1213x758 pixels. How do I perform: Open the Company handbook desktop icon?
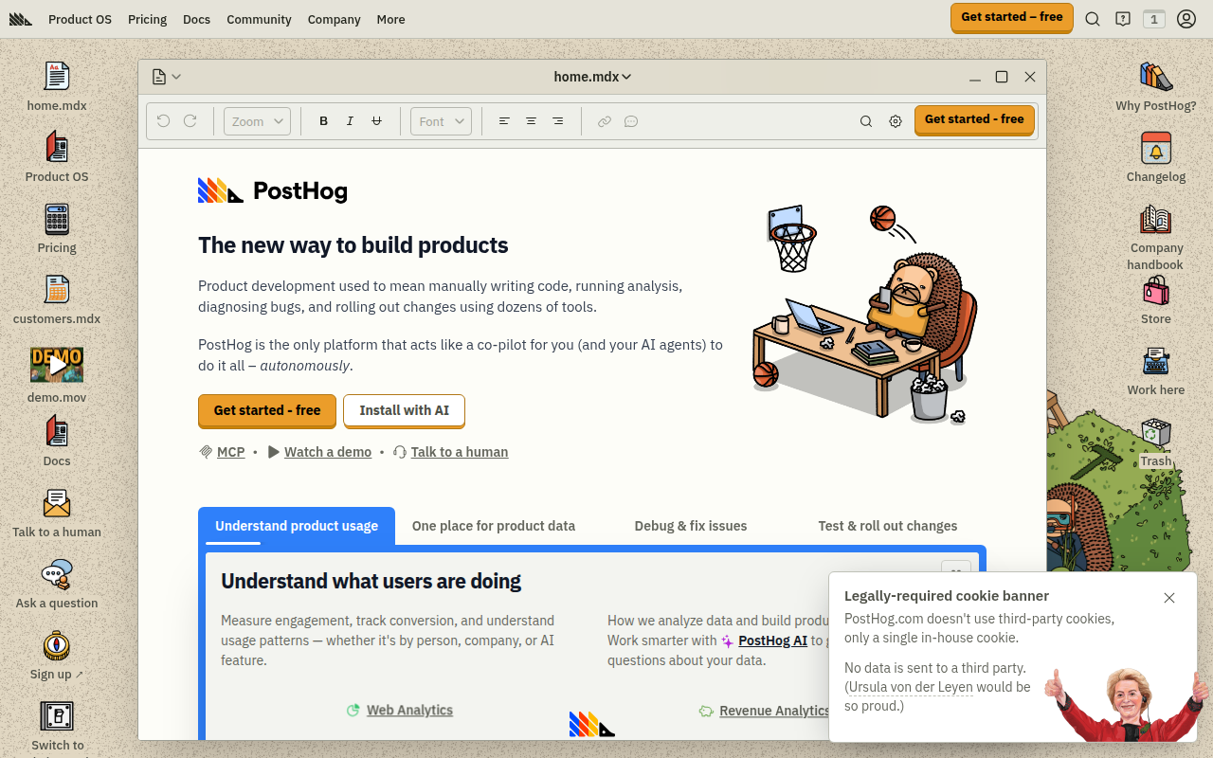point(1156,237)
